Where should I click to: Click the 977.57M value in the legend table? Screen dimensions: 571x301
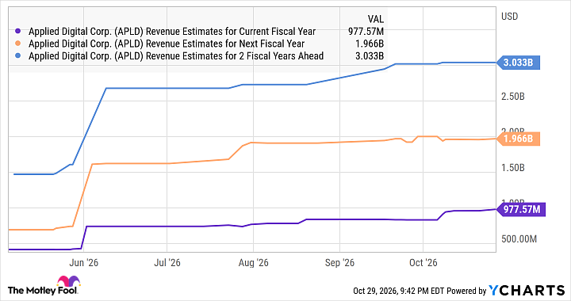tap(366, 32)
